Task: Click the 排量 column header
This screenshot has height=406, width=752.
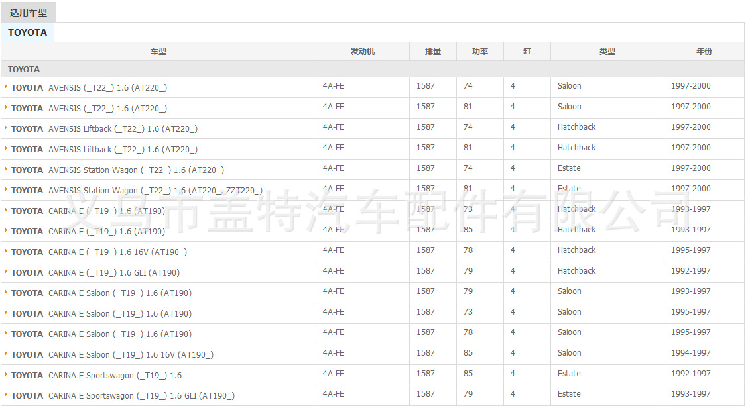Action: pos(433,51)
